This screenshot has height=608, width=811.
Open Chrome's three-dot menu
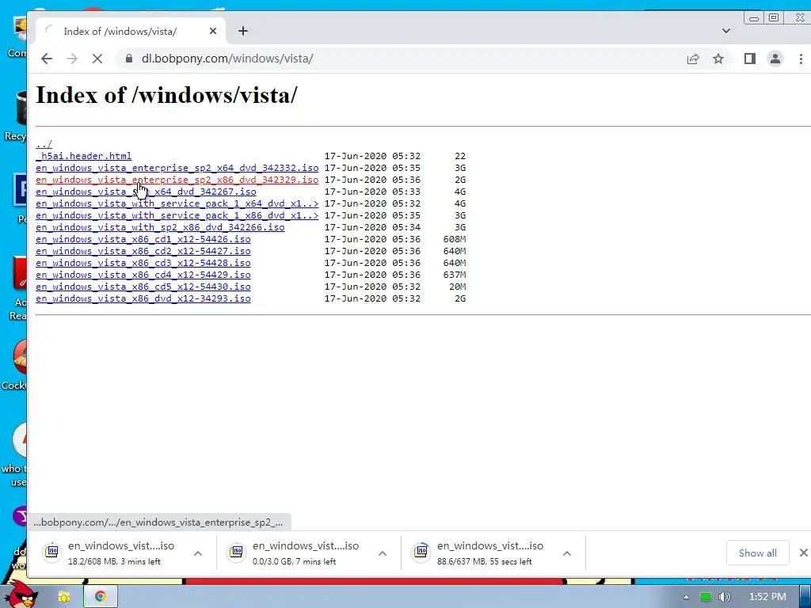click(801, 59)
